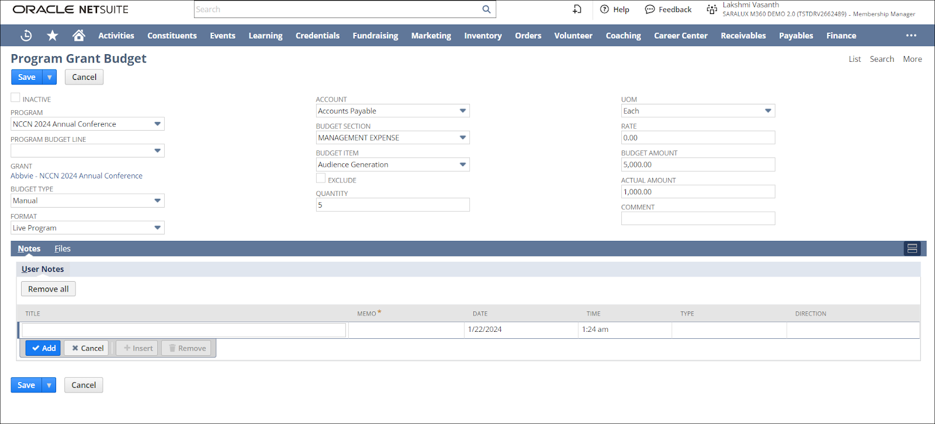This screenshot has height=424, width=935.
Task: Go to the Home icon
Action: (x=79, y=36)
